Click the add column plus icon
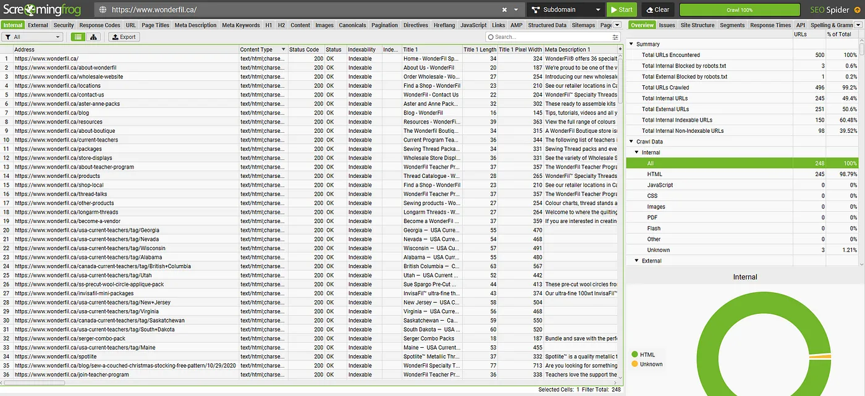 (620, 49)
